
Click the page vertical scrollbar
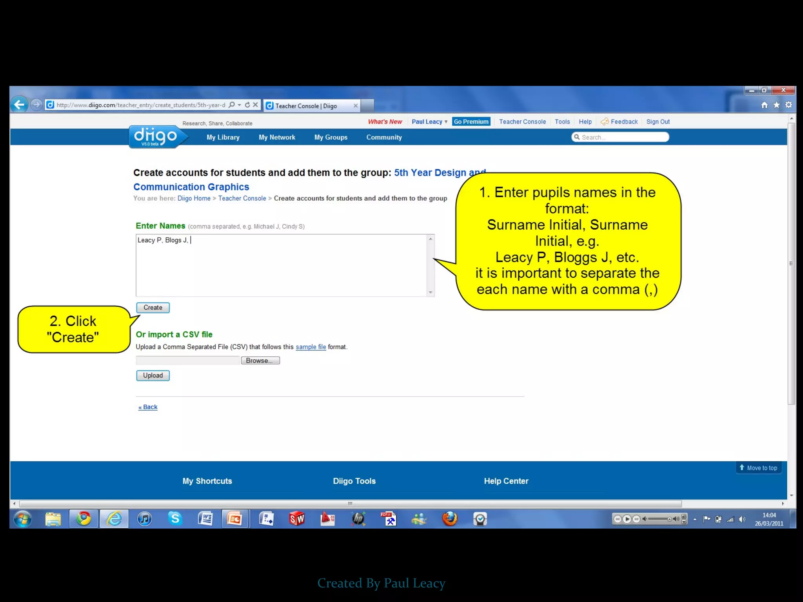[791, 263]
